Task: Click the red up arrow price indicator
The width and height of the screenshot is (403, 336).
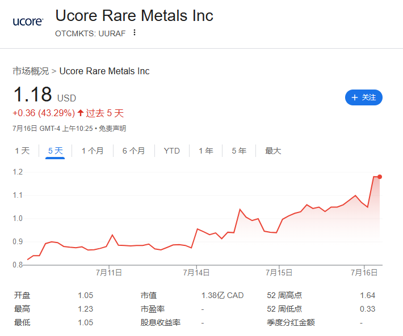Action: (81, 113)
